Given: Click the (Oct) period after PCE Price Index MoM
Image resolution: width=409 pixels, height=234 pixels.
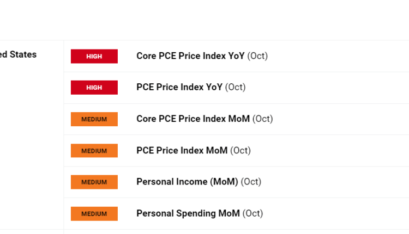Looking at the screenshot, I should pyautogui.click(x=240, y=151).
